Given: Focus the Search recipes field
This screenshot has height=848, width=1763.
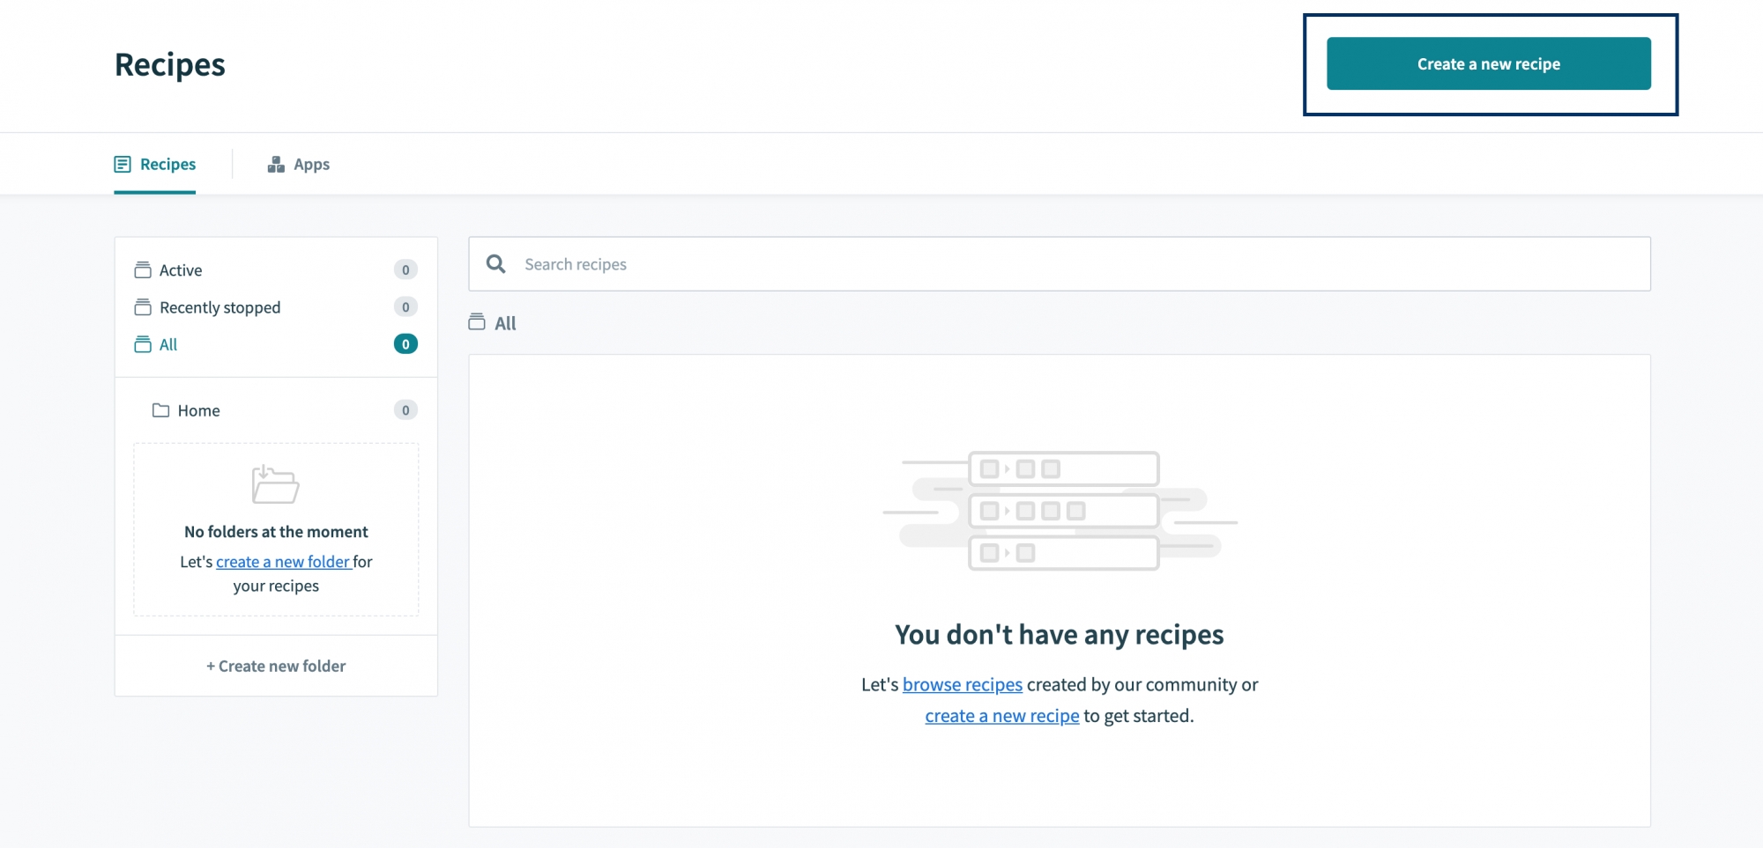Looking at the screenshot, I should click(1058, 264).
